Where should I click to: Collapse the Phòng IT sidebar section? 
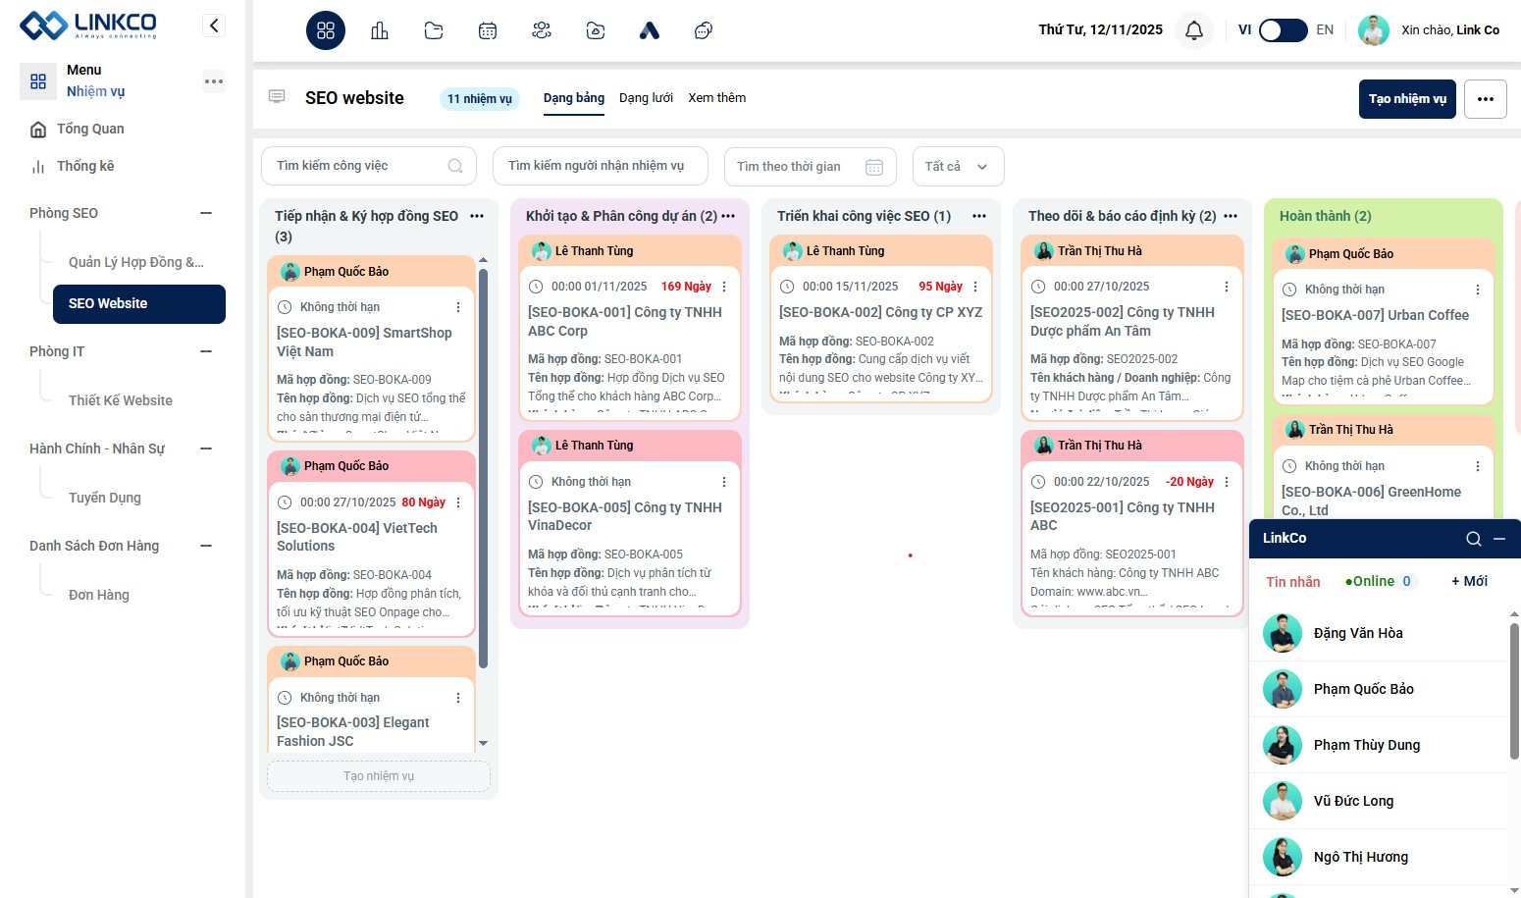pos(206,351)
